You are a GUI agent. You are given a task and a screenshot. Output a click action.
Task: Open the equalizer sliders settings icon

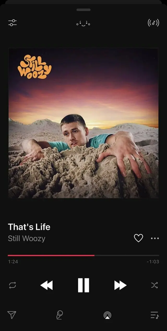point(12,23)
